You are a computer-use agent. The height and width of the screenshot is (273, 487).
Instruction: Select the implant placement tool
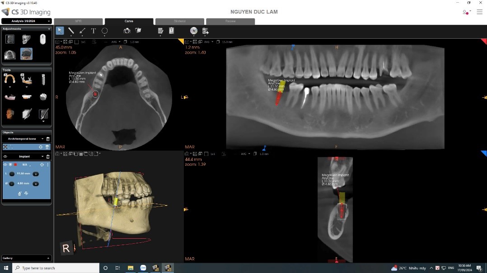coord(43,80)
